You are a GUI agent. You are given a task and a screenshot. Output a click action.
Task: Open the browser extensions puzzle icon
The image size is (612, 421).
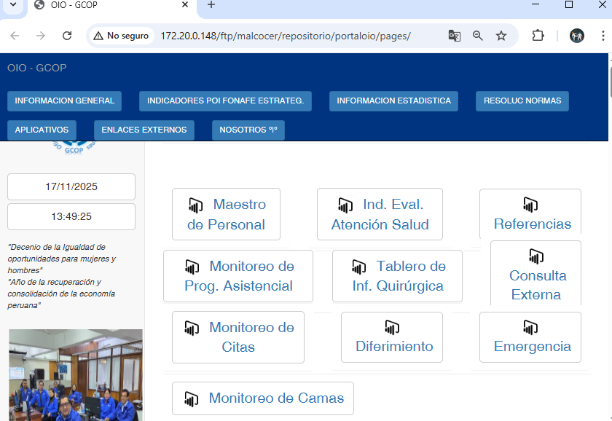coord(538,36)
